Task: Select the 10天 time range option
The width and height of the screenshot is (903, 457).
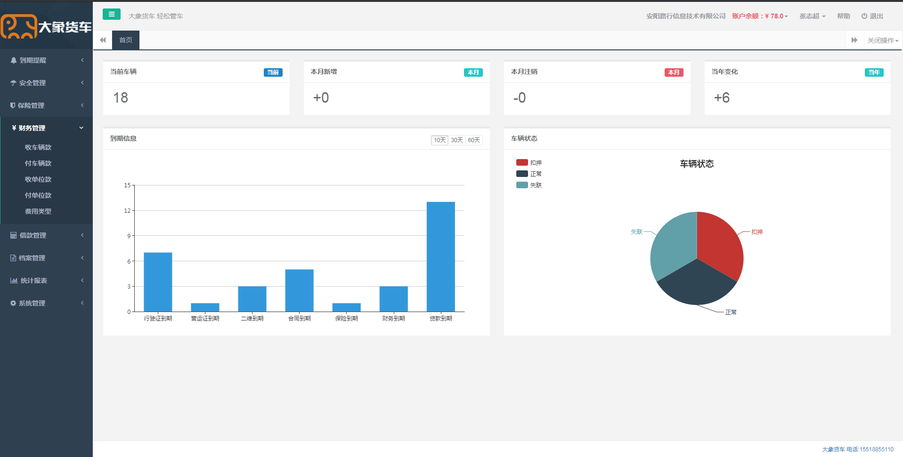Action: (x=439, y=140)
